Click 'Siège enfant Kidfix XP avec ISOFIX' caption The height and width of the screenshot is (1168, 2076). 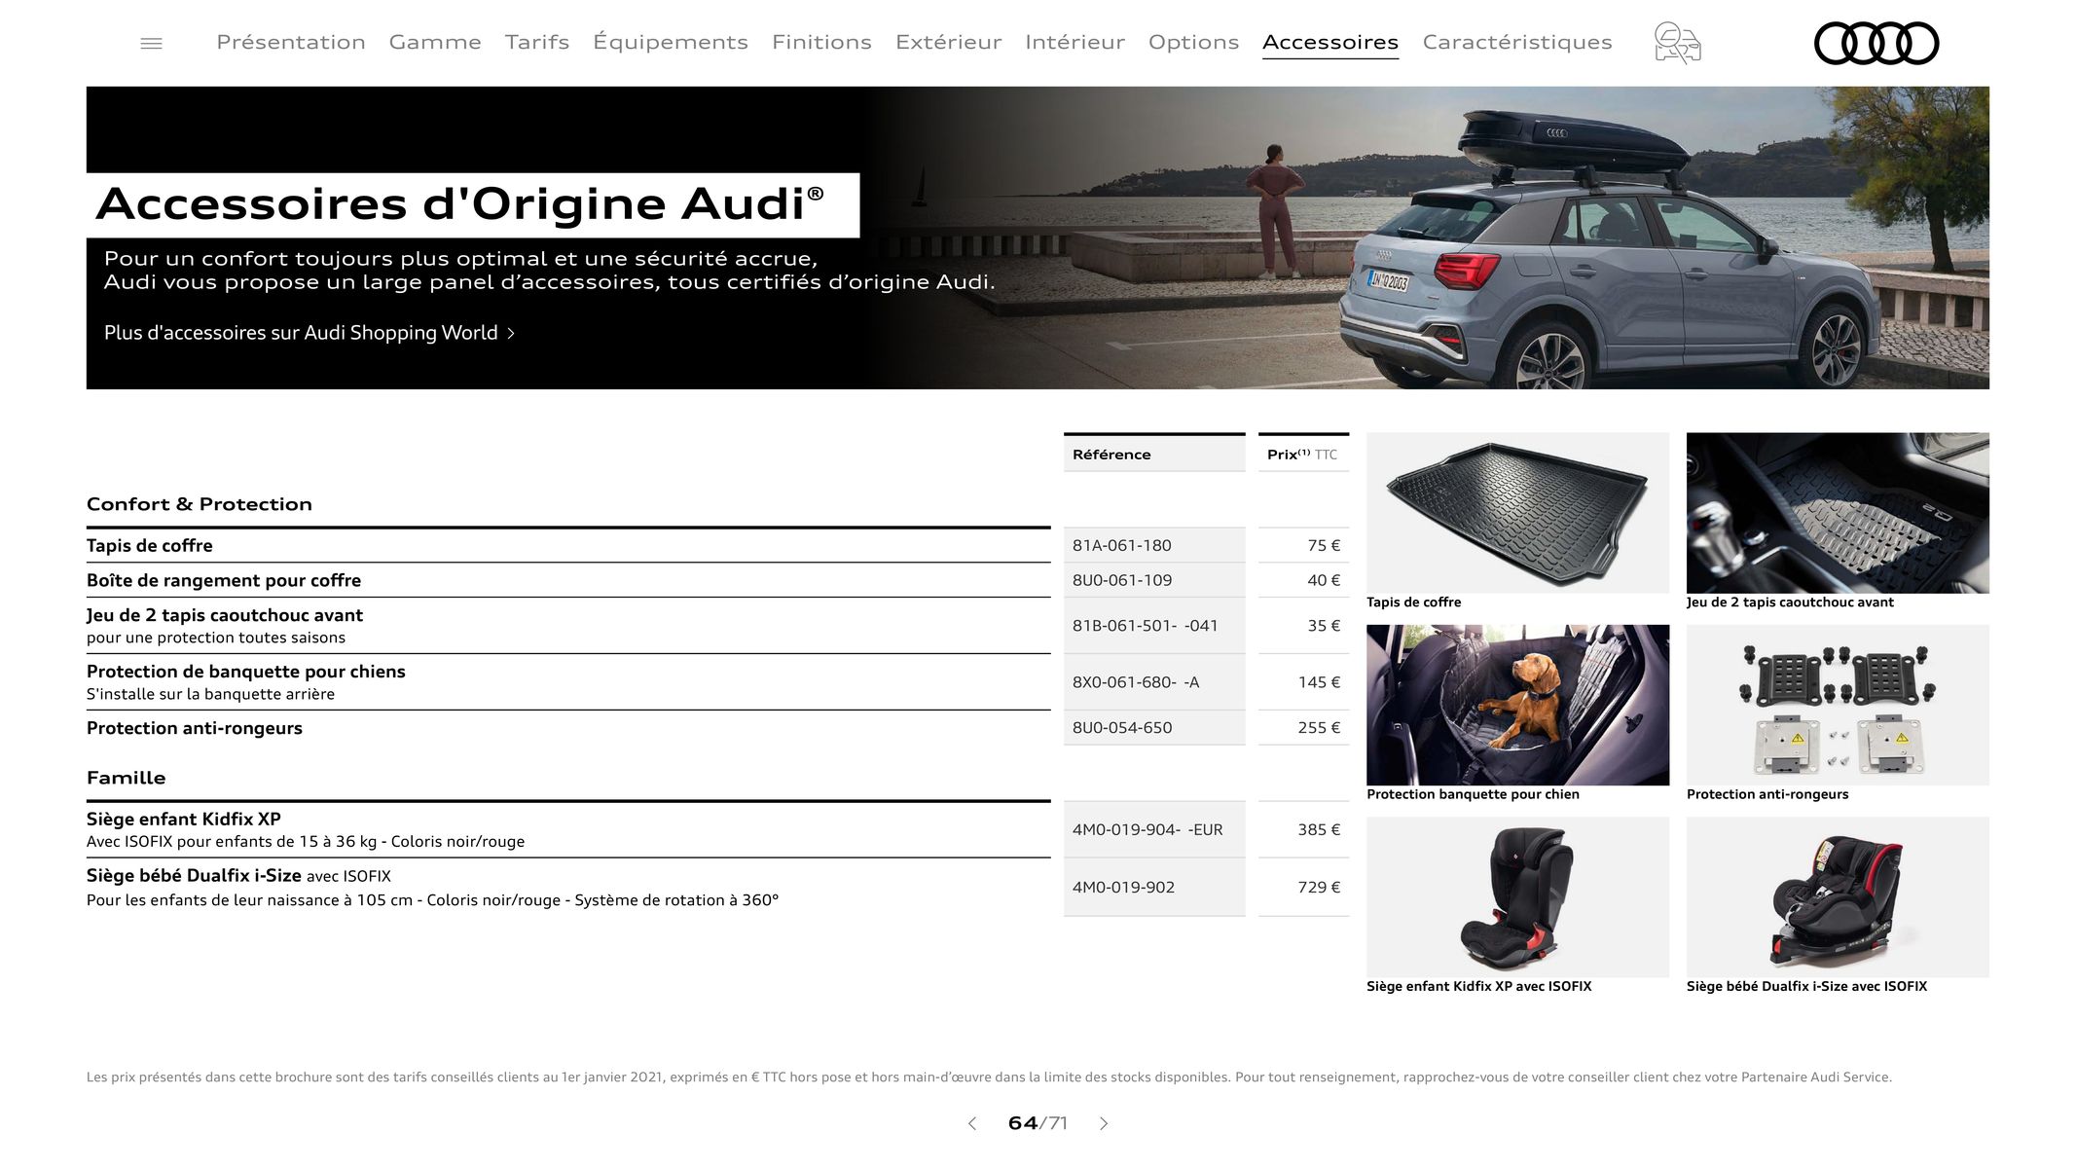(1478, 987)
